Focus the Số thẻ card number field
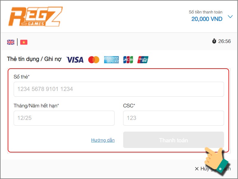This screenshot has width=238, height=179. [119, 89]
